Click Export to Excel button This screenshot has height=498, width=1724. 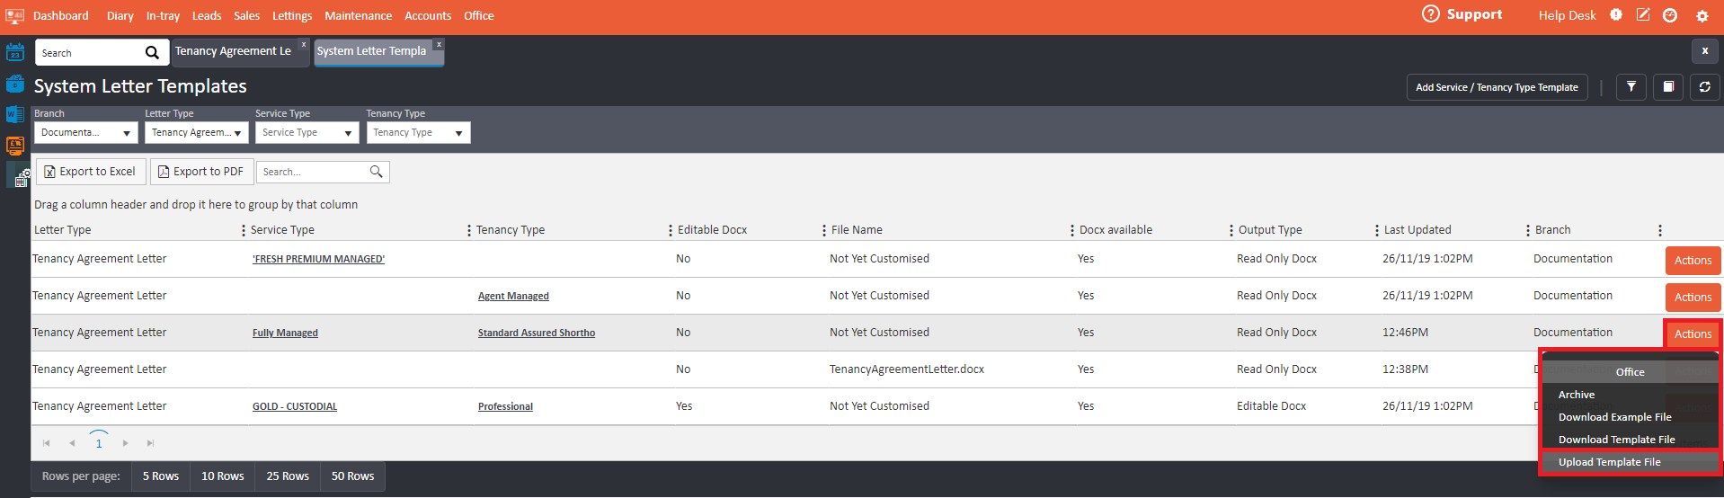(91, 172)
